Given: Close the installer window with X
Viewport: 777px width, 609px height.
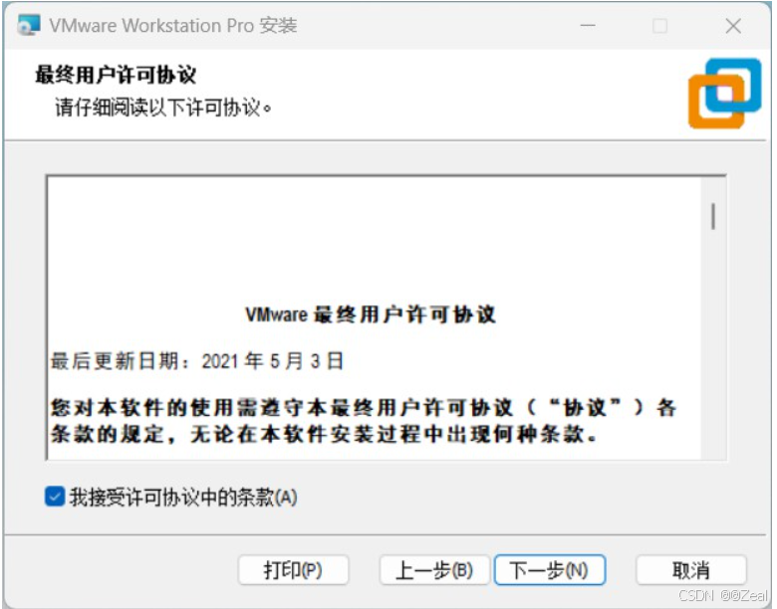Looking at the screenshot, I should coord(733,25).
